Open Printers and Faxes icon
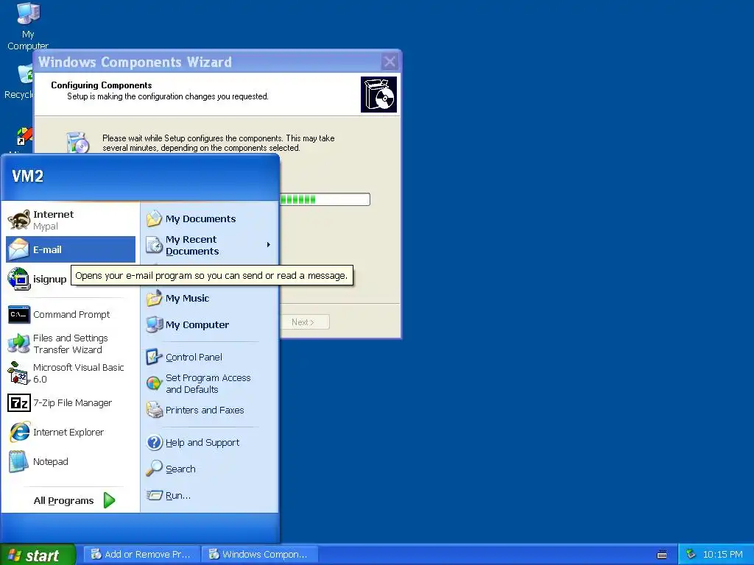The width and height of the screenshot is (754, 565). [x=155, y=410]
